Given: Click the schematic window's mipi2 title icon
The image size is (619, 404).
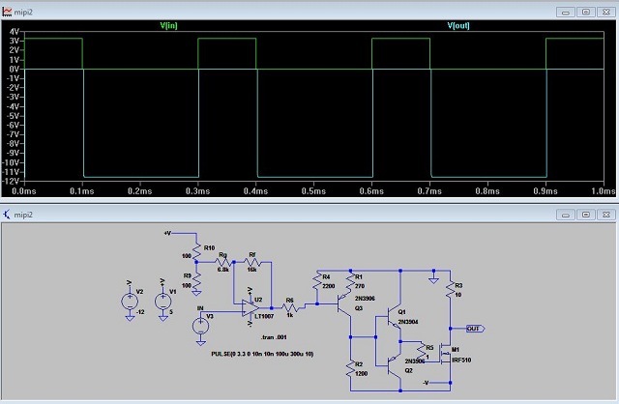Looking at the screenshot, I should [x=8, y=214].
